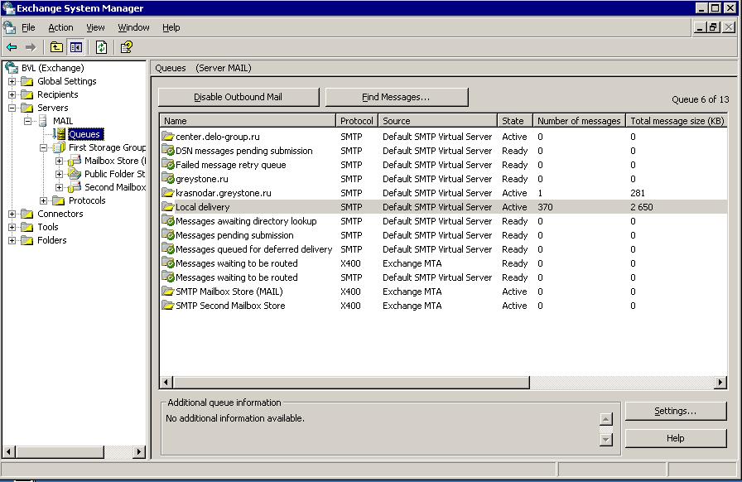This screenshot has width=742, height=482.
Task: Click the Disable Outbound Mail button
Action: [x=238, y=97]
